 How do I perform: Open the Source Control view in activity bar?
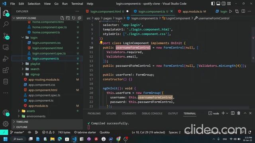coord(6,36)
